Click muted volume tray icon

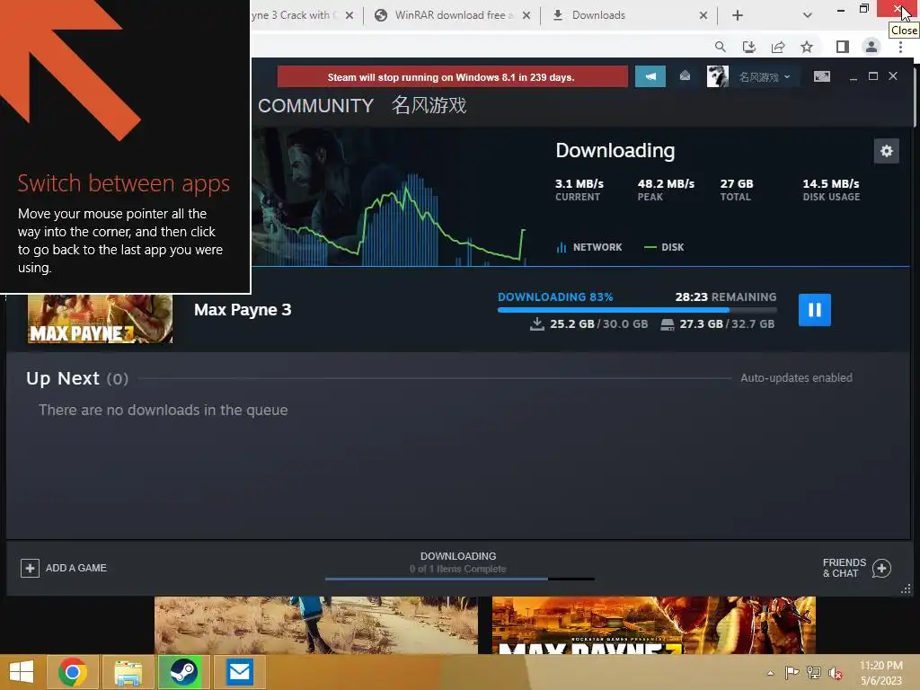tap(836, 672)
